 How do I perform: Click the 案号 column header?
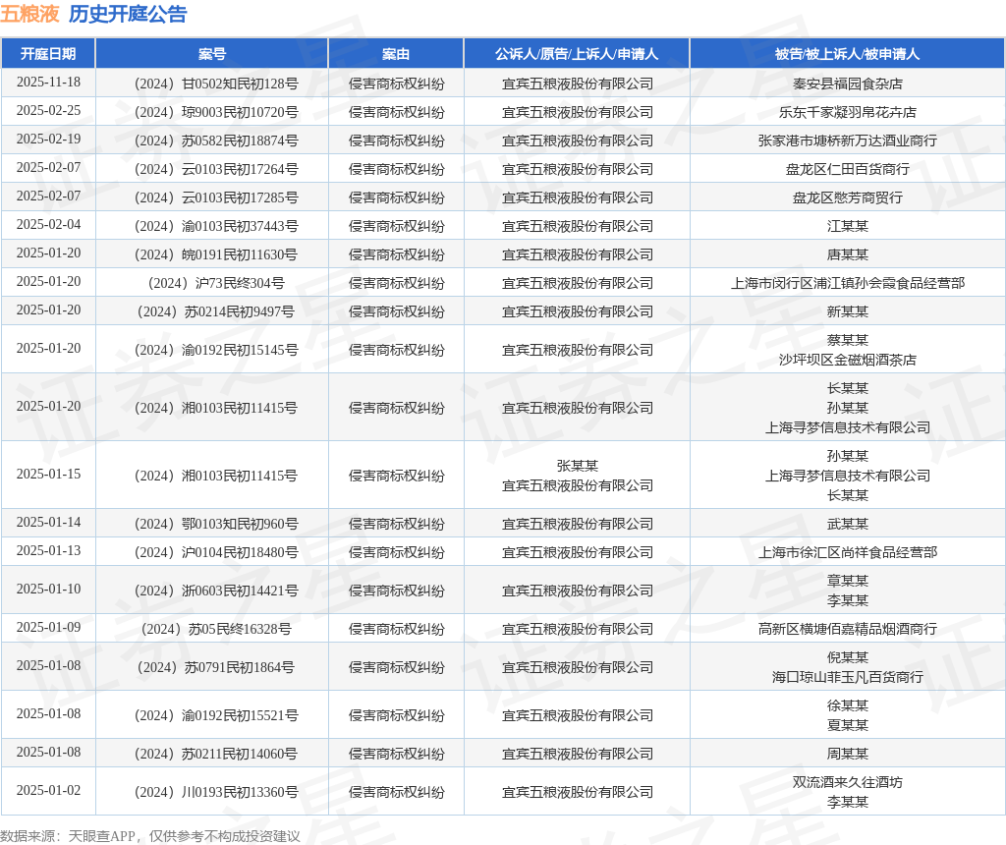[x=212, y=54]
